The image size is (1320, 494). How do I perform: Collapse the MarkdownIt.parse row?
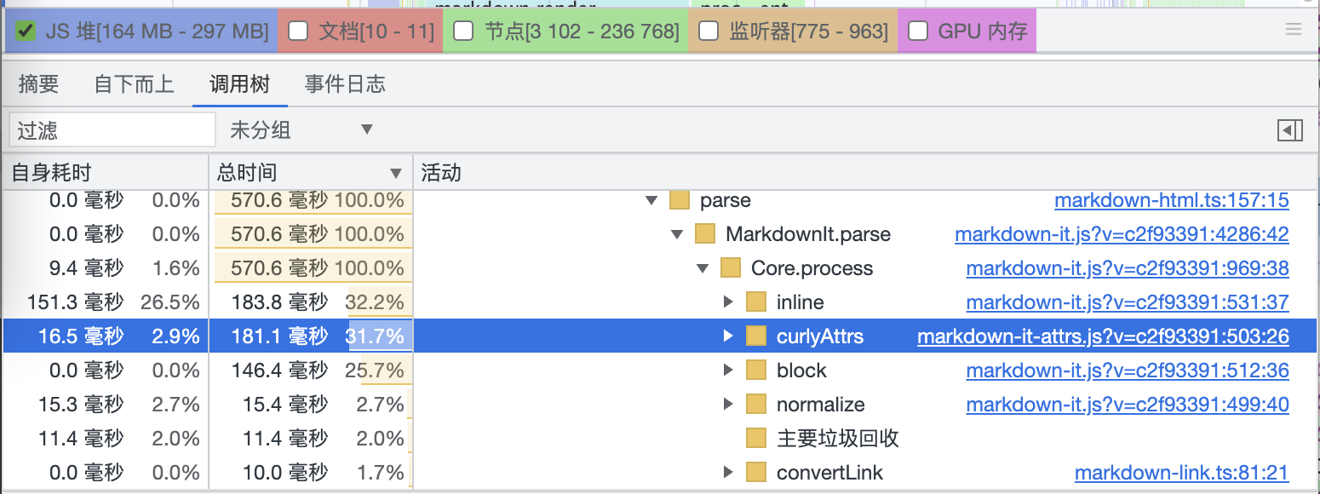(x=678, y=234)
